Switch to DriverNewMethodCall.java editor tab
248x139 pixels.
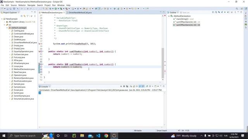click(x=80, y=12)
